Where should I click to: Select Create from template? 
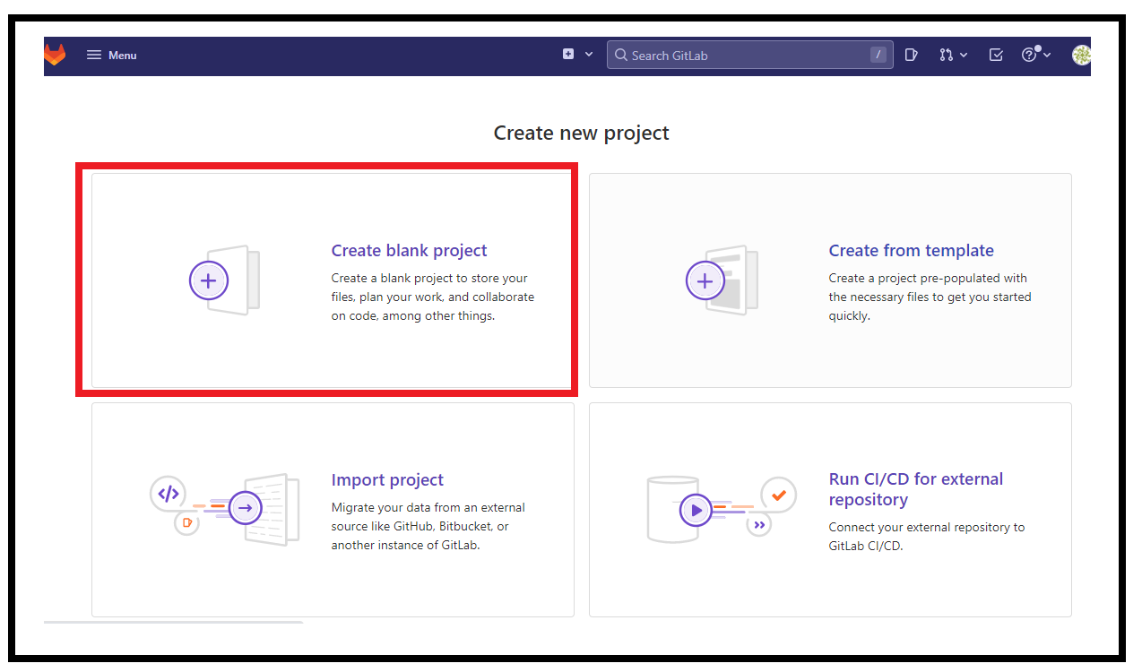911,250
